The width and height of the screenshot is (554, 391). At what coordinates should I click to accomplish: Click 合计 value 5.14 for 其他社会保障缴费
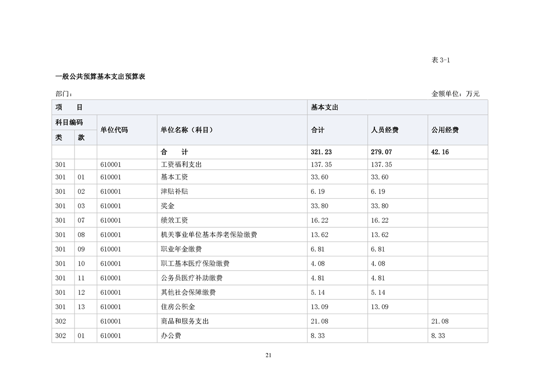[x=317, y=292]
